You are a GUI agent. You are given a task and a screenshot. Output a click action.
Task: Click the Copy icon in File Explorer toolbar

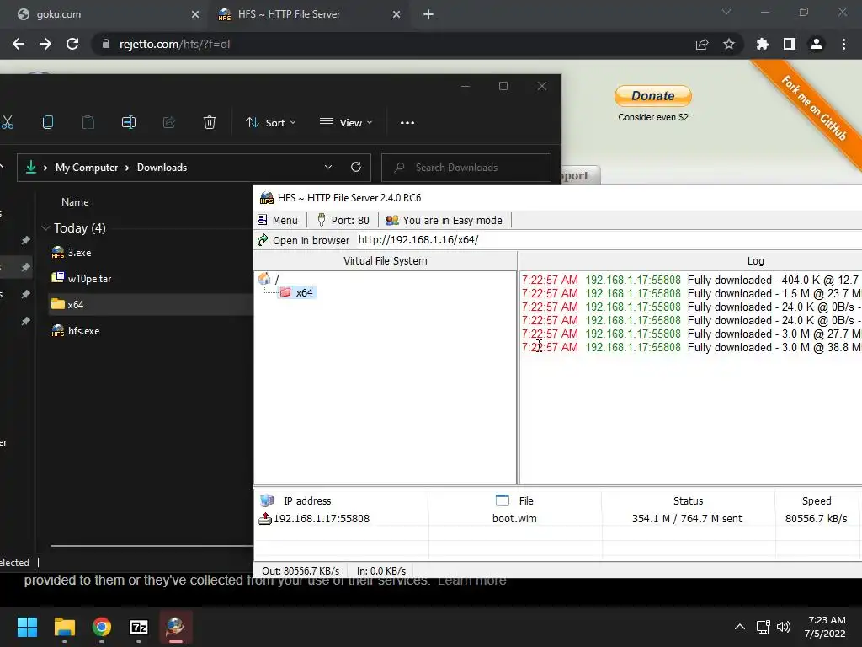coord(48,122)
